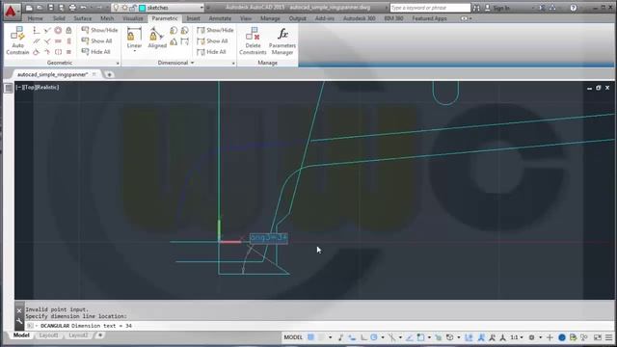Select the Linear dimensional constraint tool

tap(134, 39)
